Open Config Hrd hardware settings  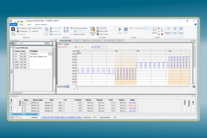pyautogui.click(x=22, y=28)
